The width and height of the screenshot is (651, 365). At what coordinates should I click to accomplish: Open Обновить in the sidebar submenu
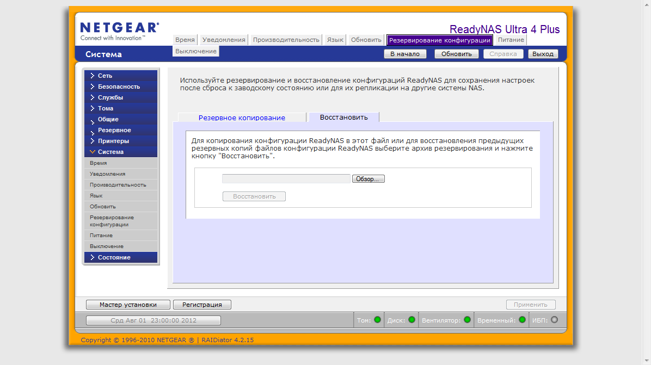click(x=121, y=206)
